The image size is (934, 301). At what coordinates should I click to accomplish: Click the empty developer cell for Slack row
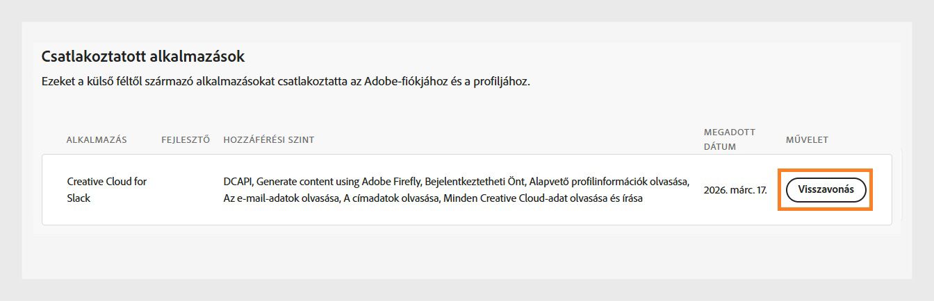pos(186,189)
